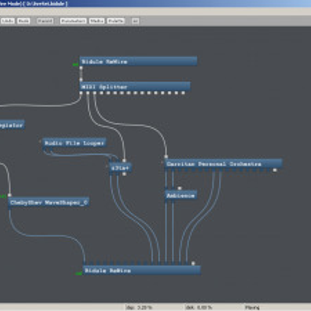The width and height of the screenshot is (311, 311).
Task: Click the Redo button in the toolbar
Action: pyautogui.click(x=24, y=21)
